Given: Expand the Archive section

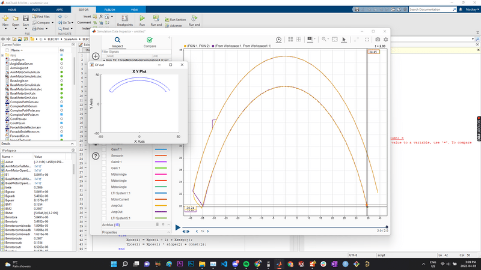Looking at the screenshot, I should pos(168,224).
